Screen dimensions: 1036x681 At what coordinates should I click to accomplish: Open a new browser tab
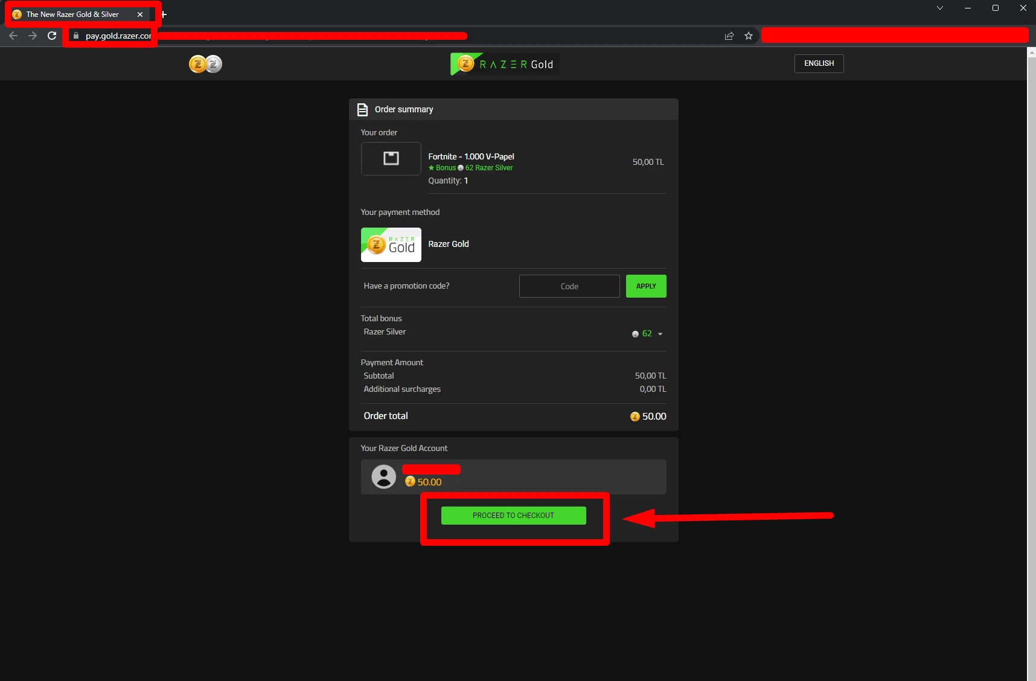tap(164, 14)
